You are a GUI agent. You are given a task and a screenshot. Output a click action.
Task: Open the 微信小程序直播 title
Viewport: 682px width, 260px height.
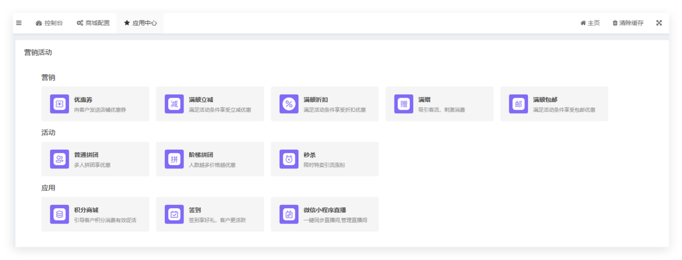coord(325,210)
